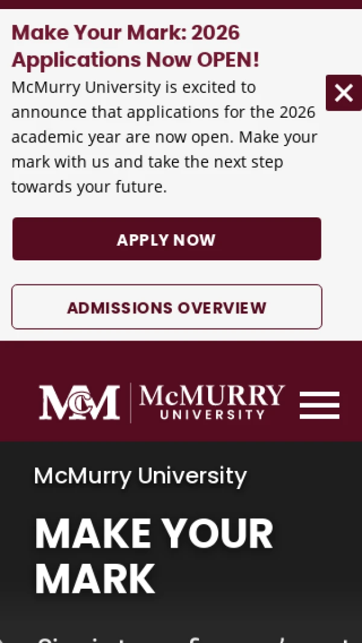This screenshot has width=362, height=643.
Task: Tap the APPLY NOW button
Action: (167, 239)
